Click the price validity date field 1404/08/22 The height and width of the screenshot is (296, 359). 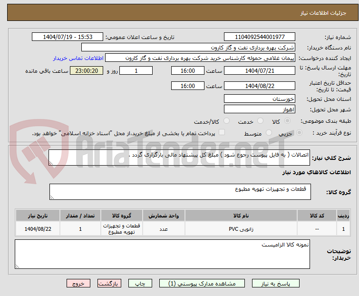(x=259, y=86)
